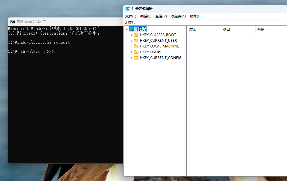Open the 编辑(E) menu
This screenshot has height=181, width=287.
[x=146, y=16]
